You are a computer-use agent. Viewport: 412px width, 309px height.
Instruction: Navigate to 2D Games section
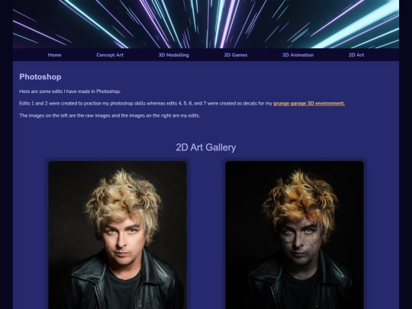[236, 55]
